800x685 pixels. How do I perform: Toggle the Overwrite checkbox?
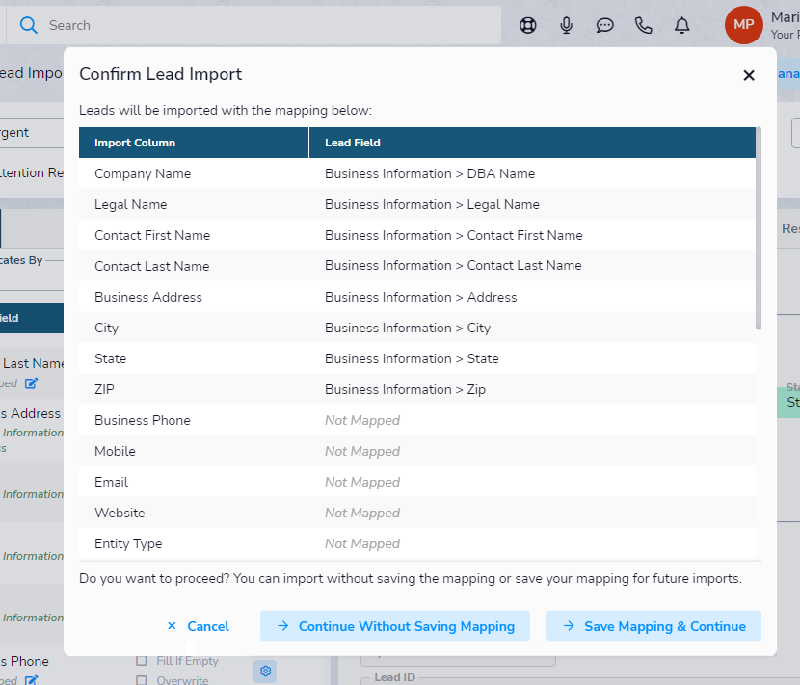tap(142, 680)
